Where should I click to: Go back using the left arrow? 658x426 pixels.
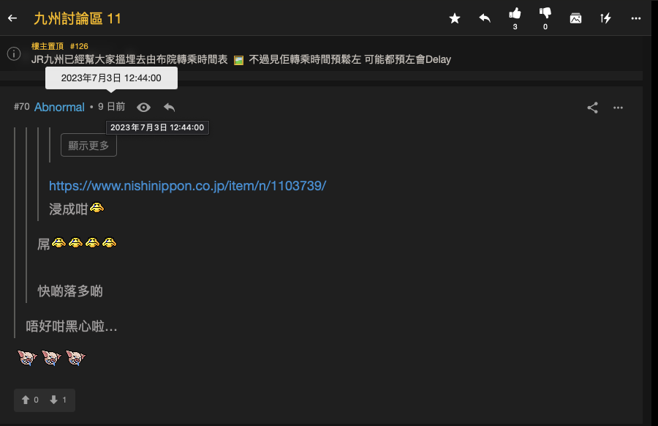(x=12, y=18)
